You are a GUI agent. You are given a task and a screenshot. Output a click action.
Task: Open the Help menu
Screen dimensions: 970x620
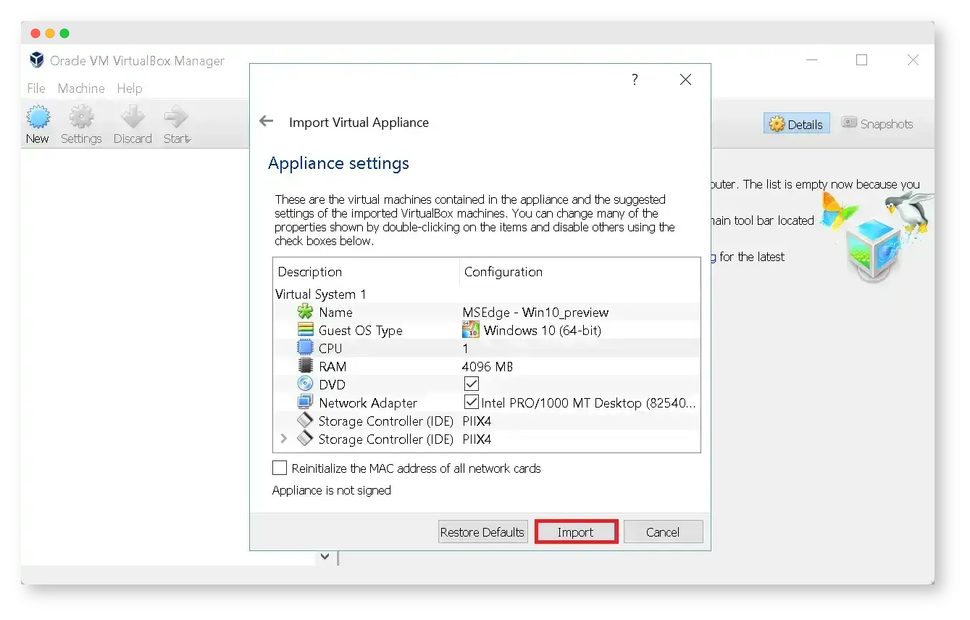tap(130, 88)
